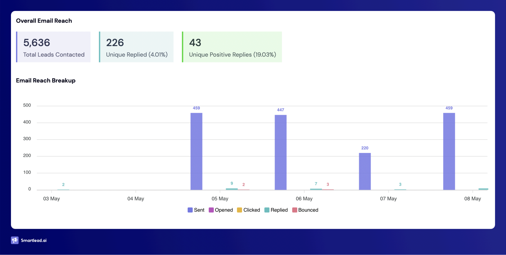The height and width of the screenshot is (255, 506).
Task: Click the 04 May axis label
Action: click(136, 199)
